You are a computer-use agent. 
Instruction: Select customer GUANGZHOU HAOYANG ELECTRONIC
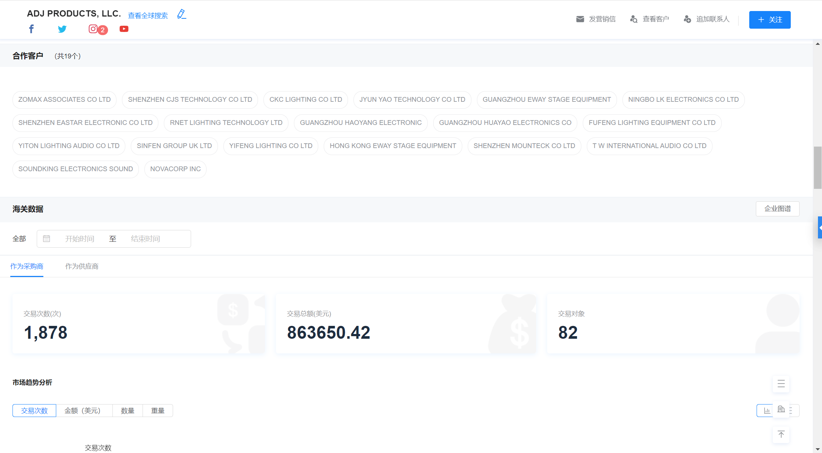pyautogui.click(x=361, y=123)
